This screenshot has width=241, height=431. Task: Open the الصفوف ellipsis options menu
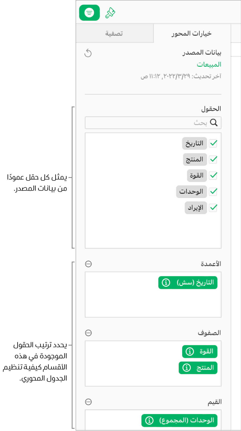(x=88, y=333)
